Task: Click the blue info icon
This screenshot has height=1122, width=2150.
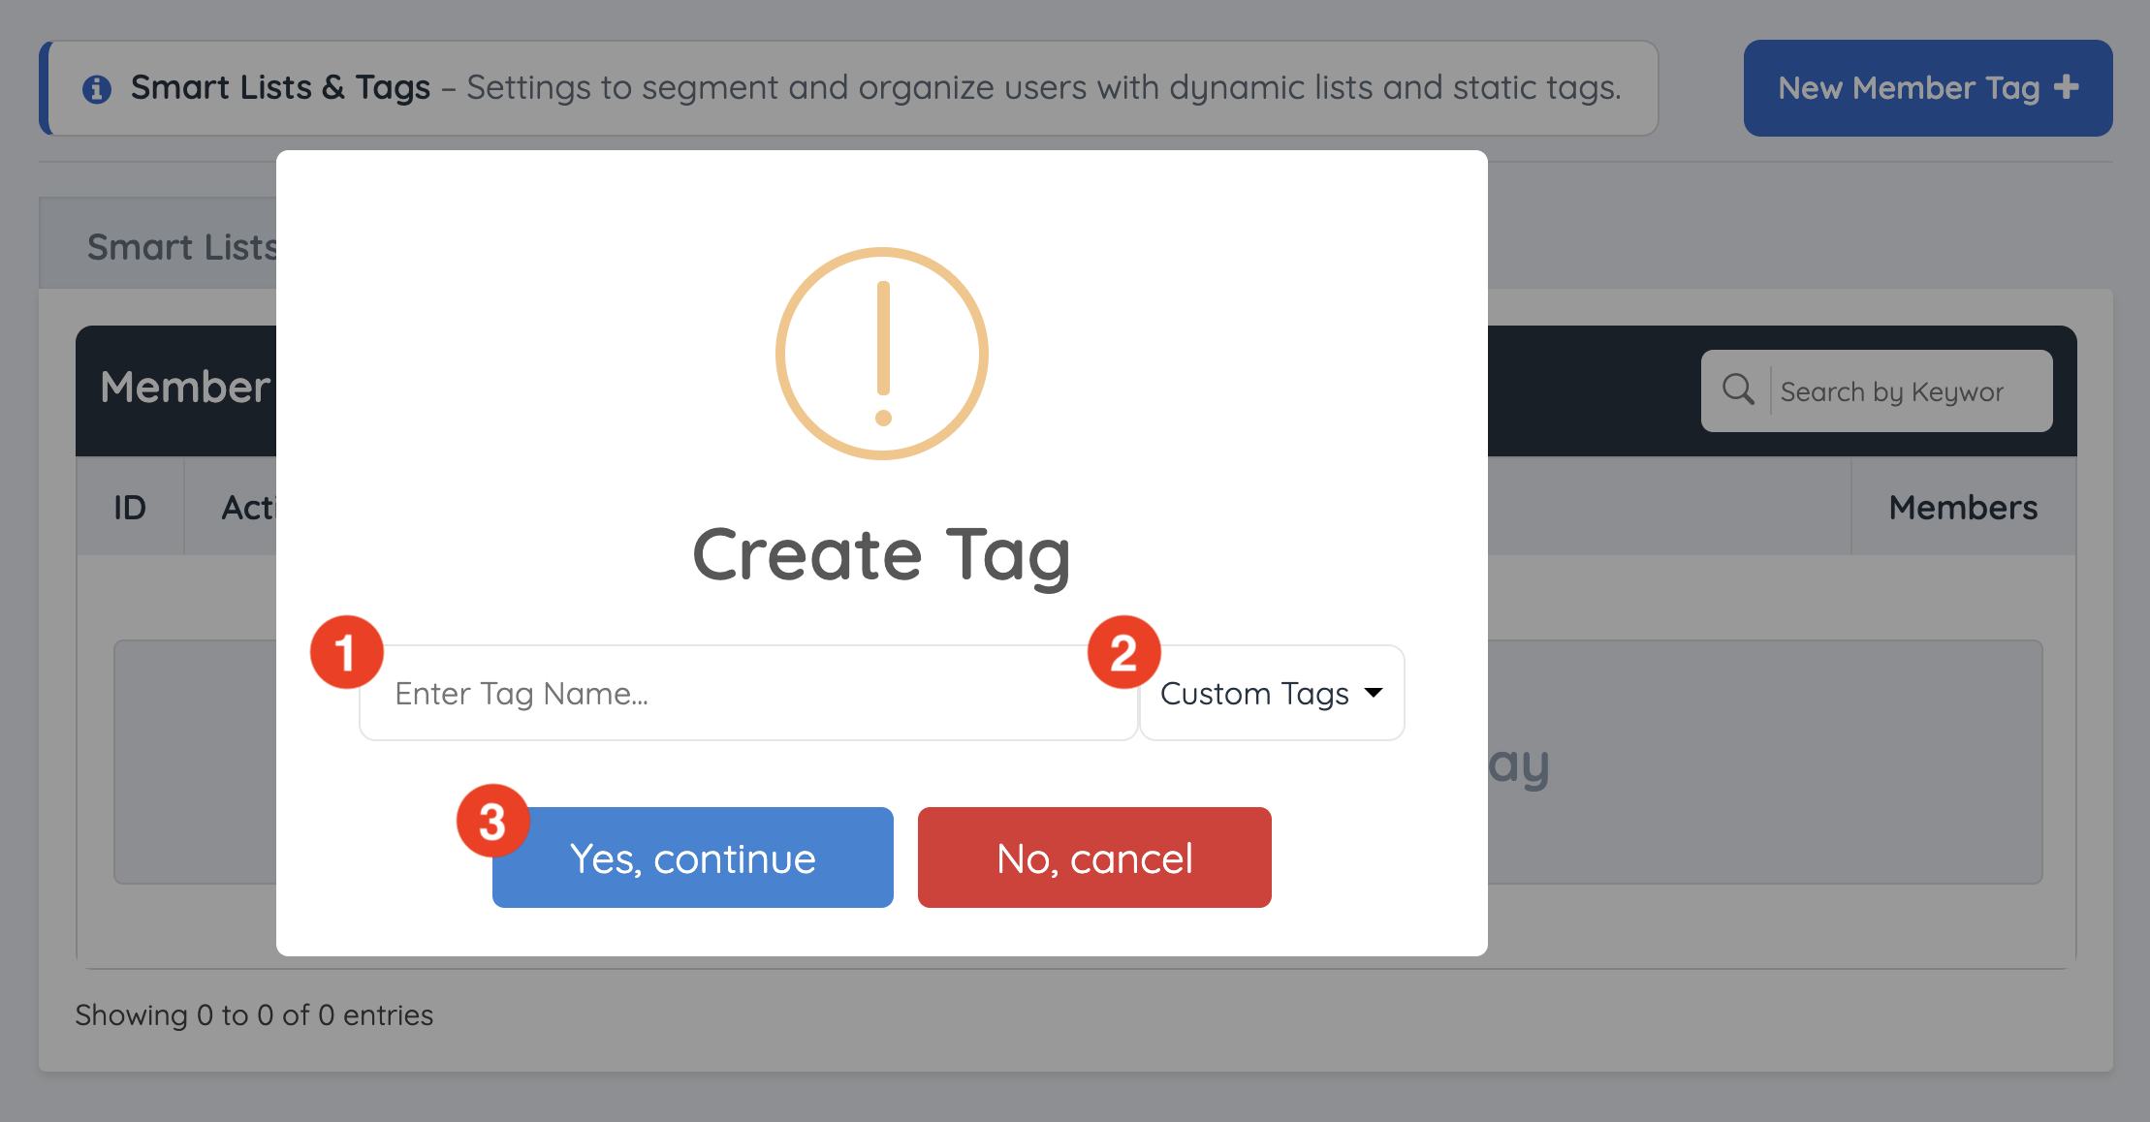Action: coord(96,89)
